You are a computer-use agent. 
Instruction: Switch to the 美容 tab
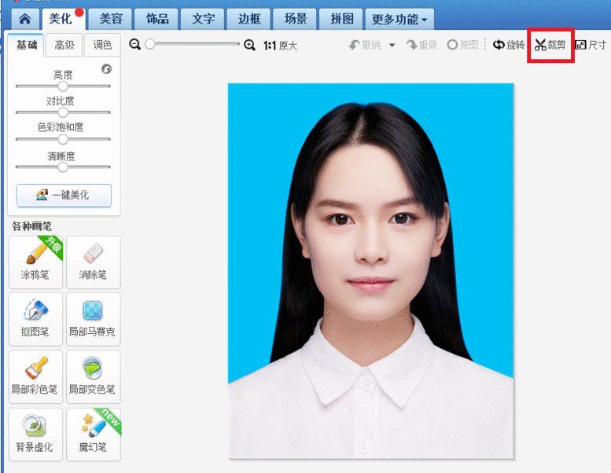pos(111,19)
